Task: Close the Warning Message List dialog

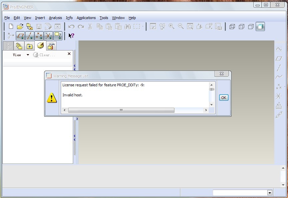Action: (222, 74)
